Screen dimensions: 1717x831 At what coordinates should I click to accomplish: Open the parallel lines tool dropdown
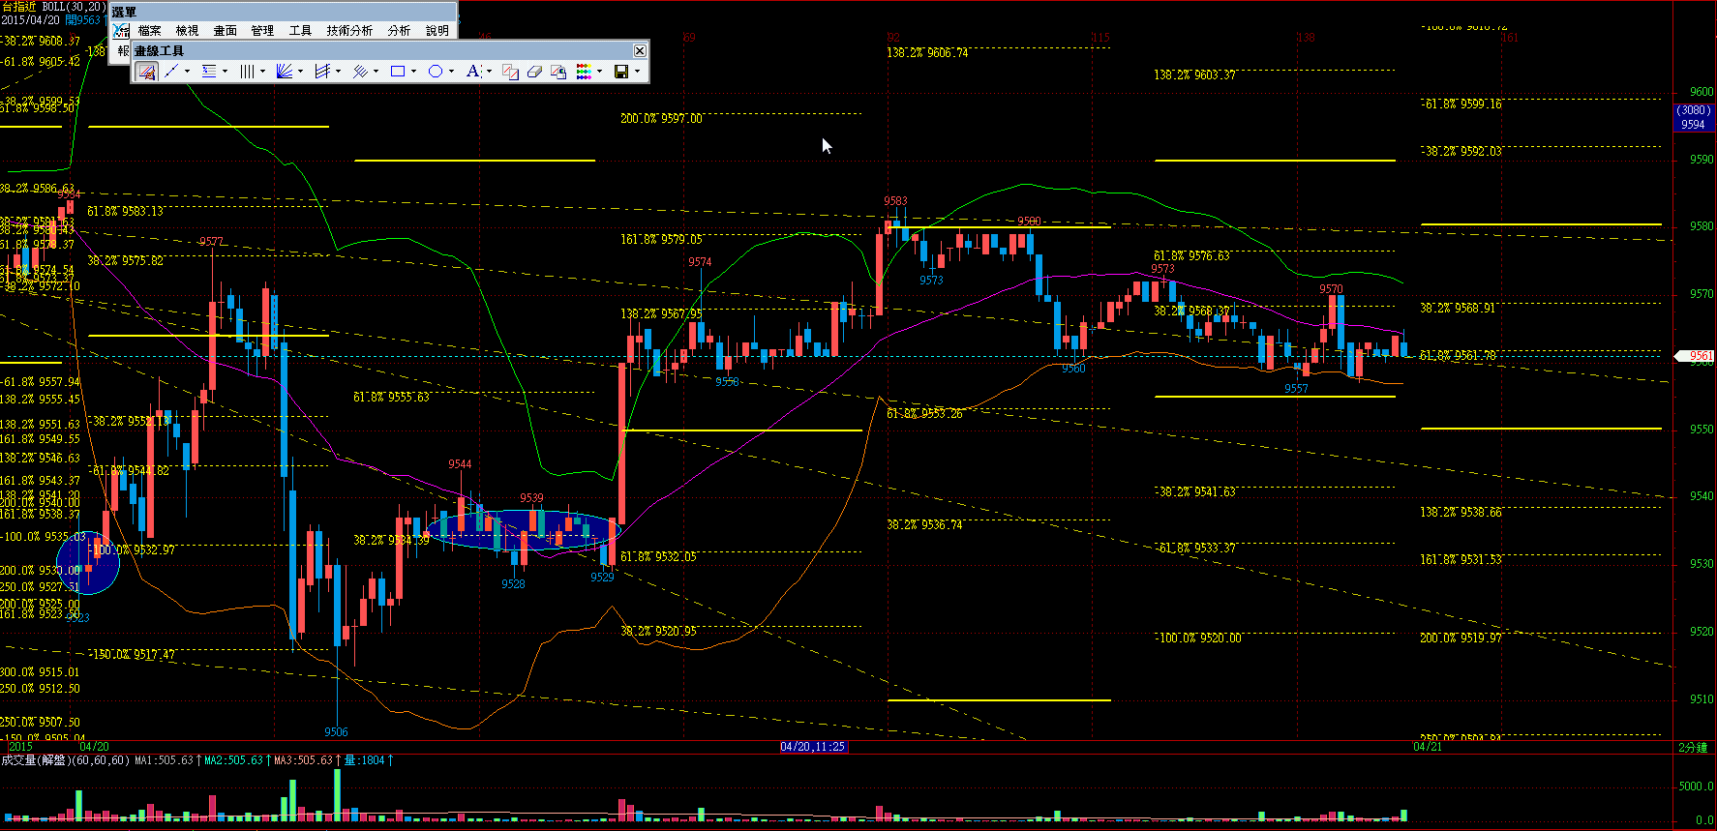point(376,71)
